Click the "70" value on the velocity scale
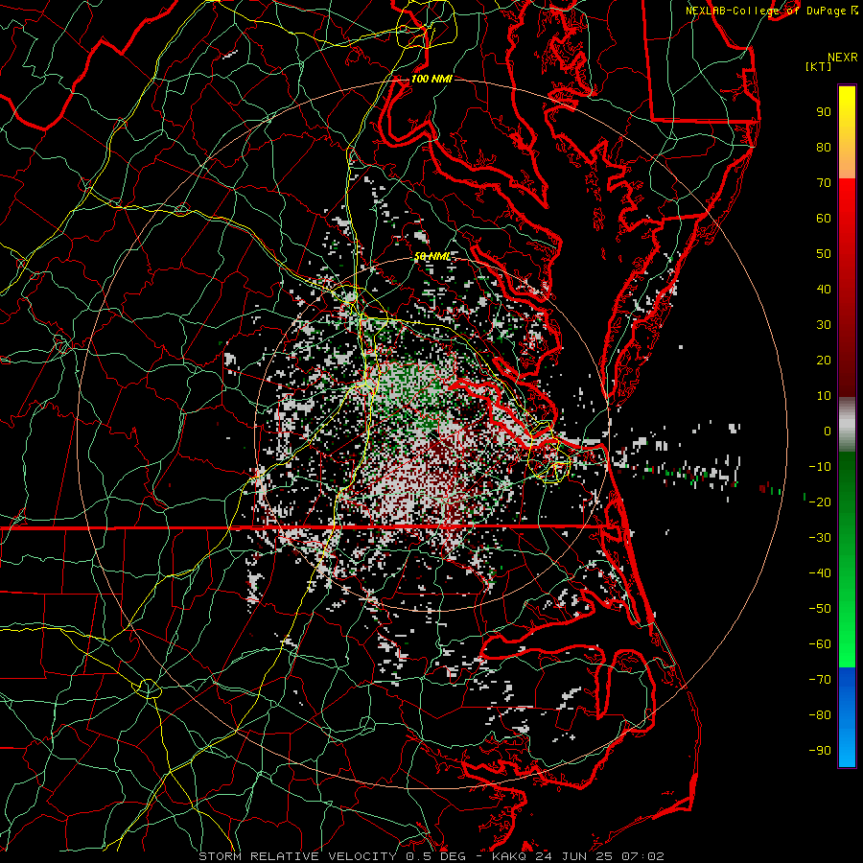The width and height of the screenshot is (863, 863). click(x=824, y=183)
